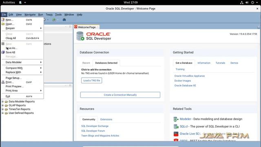Select Page Setup... menu entry

point(22,78)
